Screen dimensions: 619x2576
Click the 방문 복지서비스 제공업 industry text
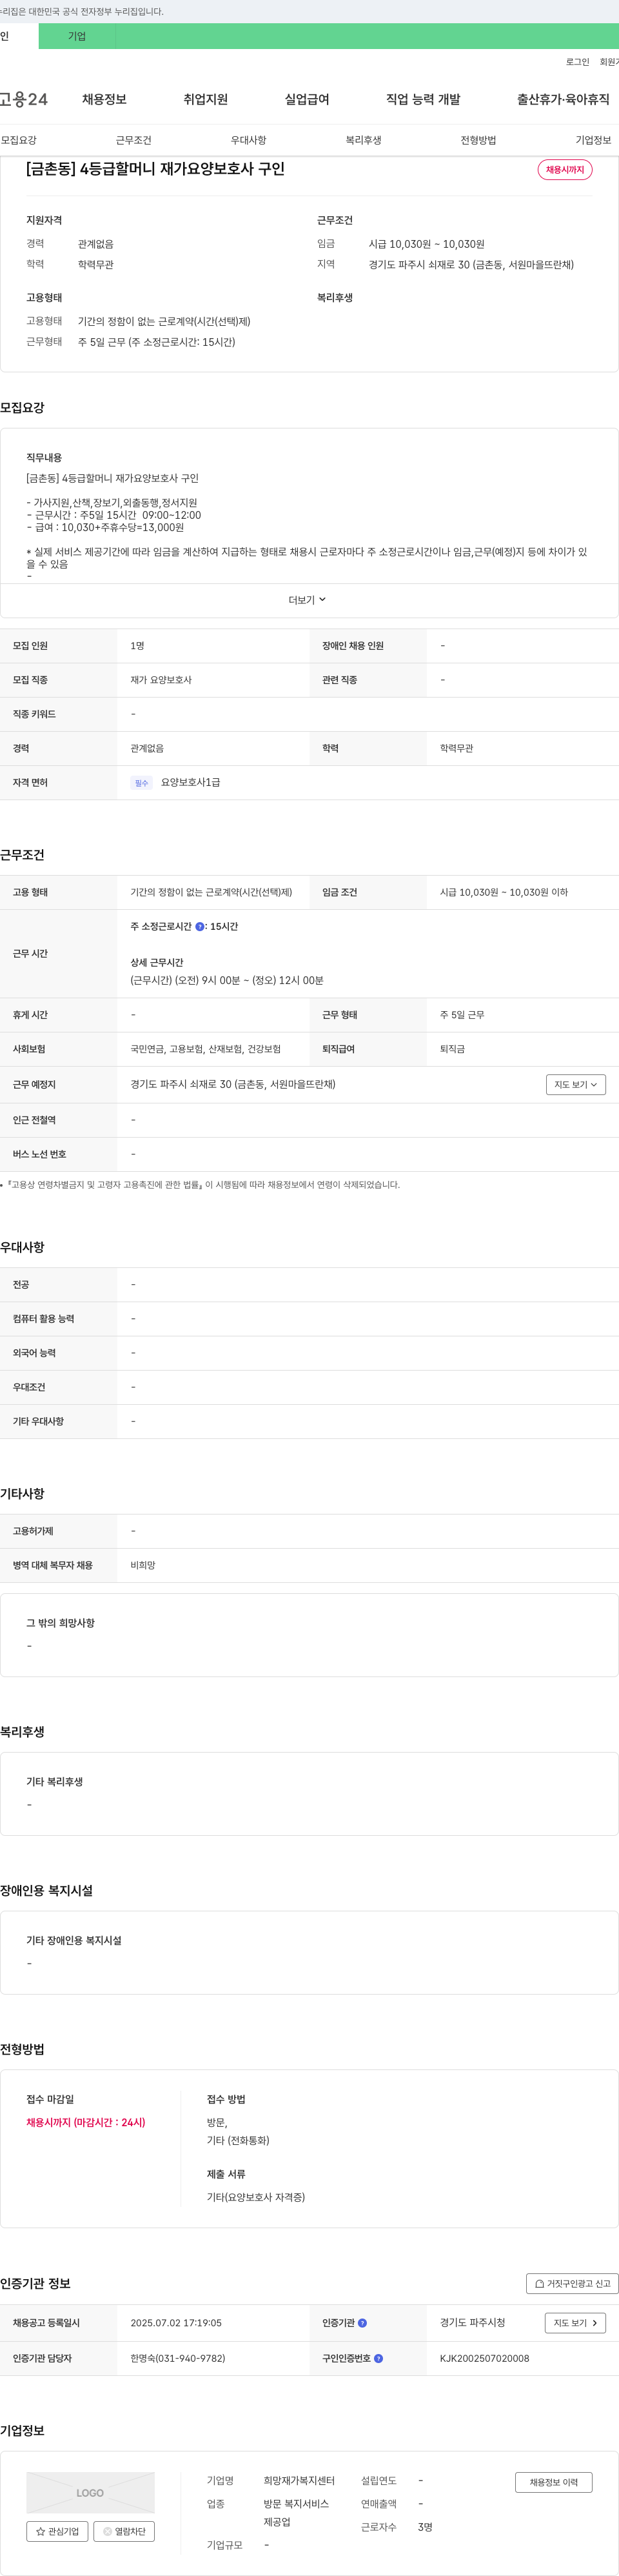(296, 2513)
